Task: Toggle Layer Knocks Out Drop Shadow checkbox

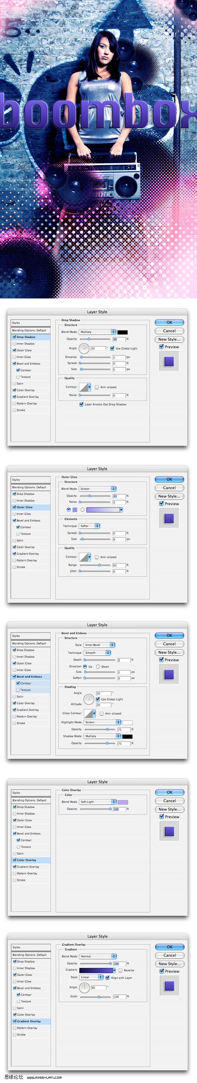Action: click(82, 404)
